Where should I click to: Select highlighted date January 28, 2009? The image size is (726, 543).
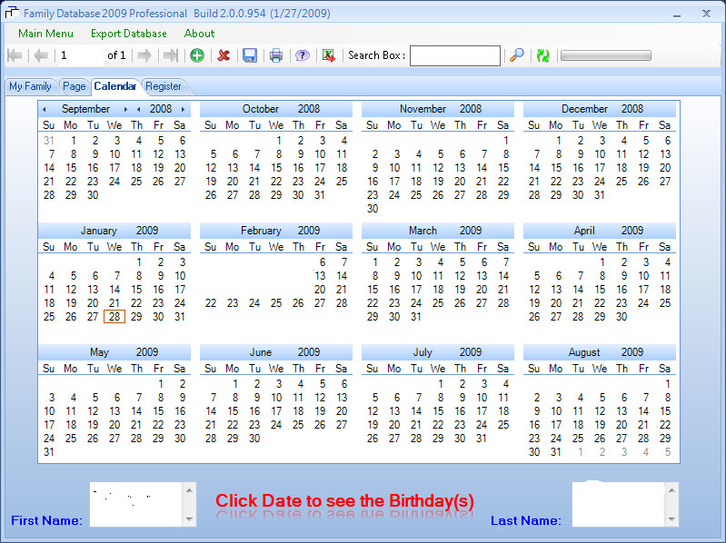point(114,317)
